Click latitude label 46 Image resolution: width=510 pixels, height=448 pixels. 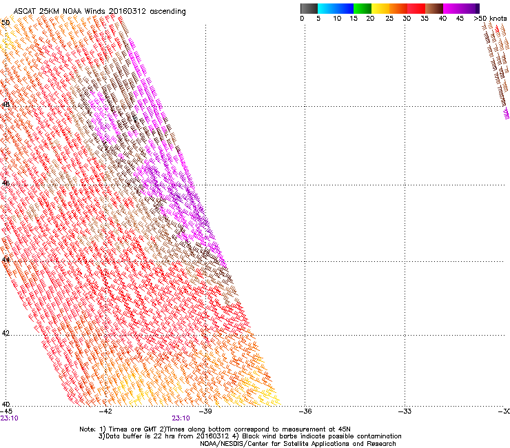tap(6, 183)
